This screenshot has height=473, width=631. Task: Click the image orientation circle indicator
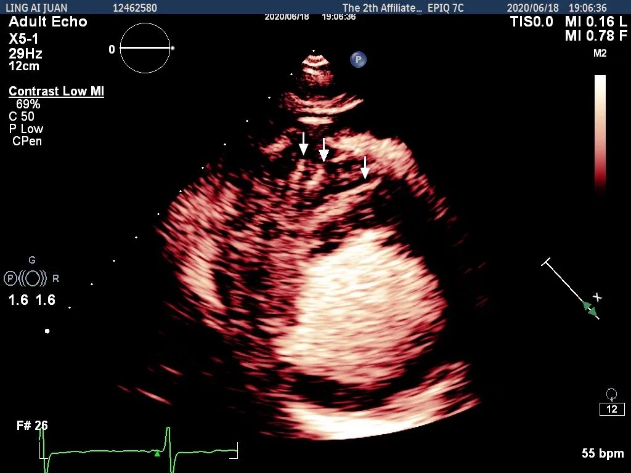(x=145, y=48)
